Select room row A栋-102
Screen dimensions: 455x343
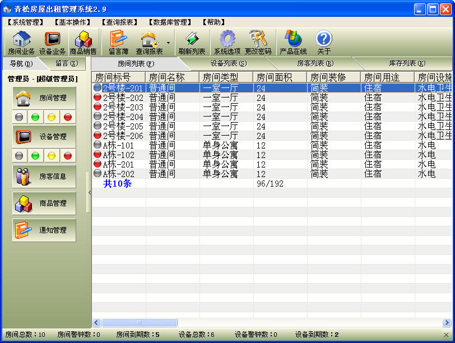coord(272,155)
